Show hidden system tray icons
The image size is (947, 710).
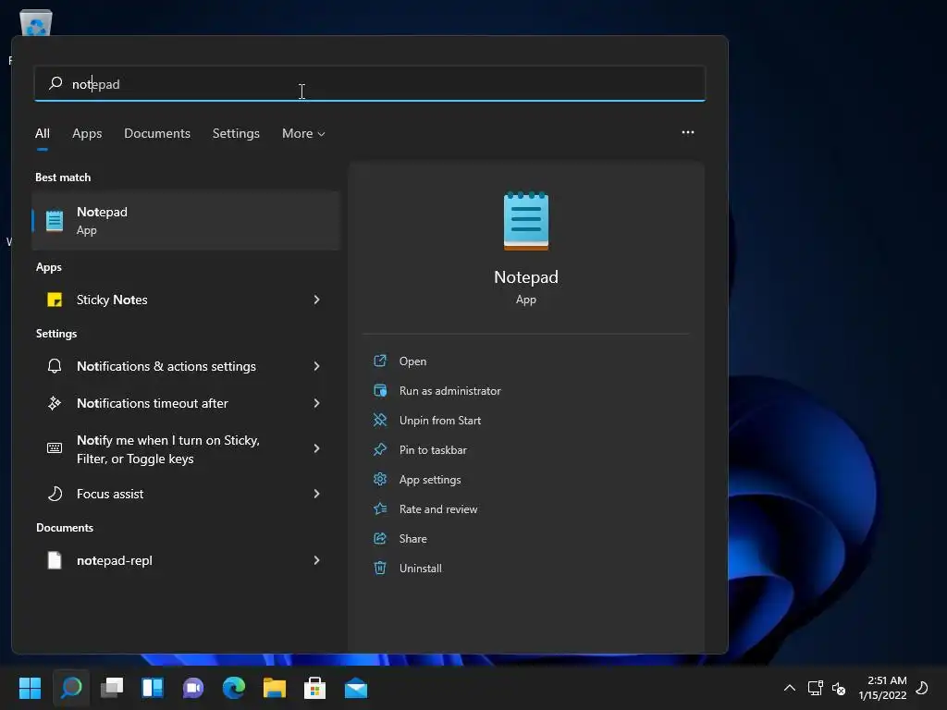click(x=790, y=688)
